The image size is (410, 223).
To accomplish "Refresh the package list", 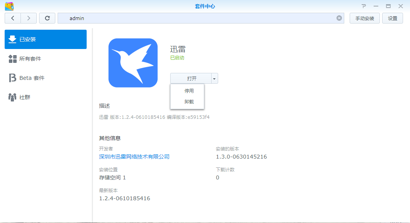I will click(47, 18).
